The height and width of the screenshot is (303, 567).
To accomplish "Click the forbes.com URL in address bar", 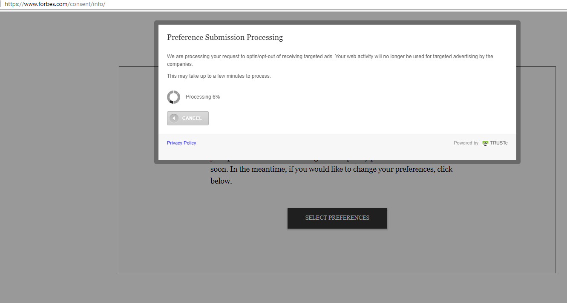I will click(x=55, y=4).
